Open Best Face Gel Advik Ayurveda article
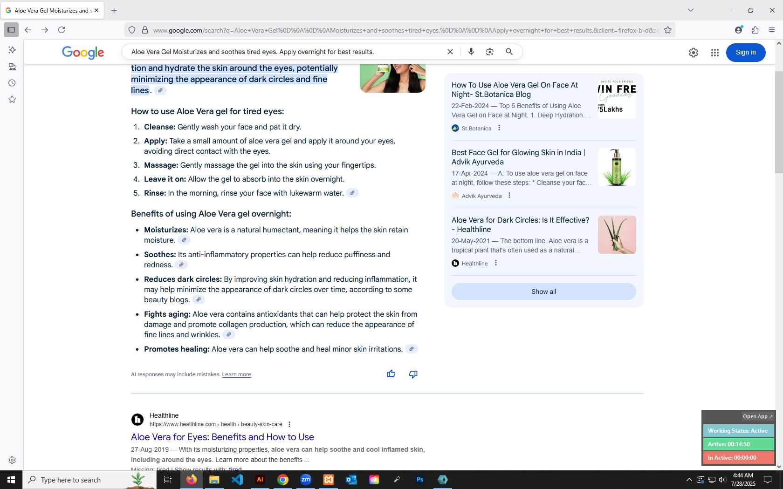The height and width of the screenshot is (489, 783). (x=518, y=157)
